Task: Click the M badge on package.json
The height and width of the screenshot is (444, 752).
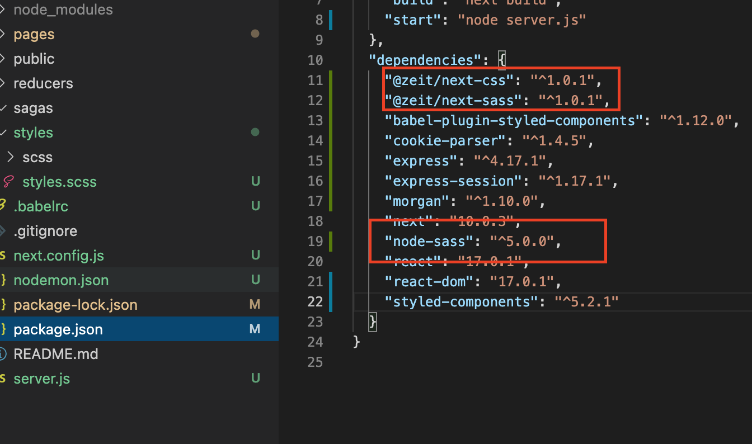Action: [x=255, y=329]
